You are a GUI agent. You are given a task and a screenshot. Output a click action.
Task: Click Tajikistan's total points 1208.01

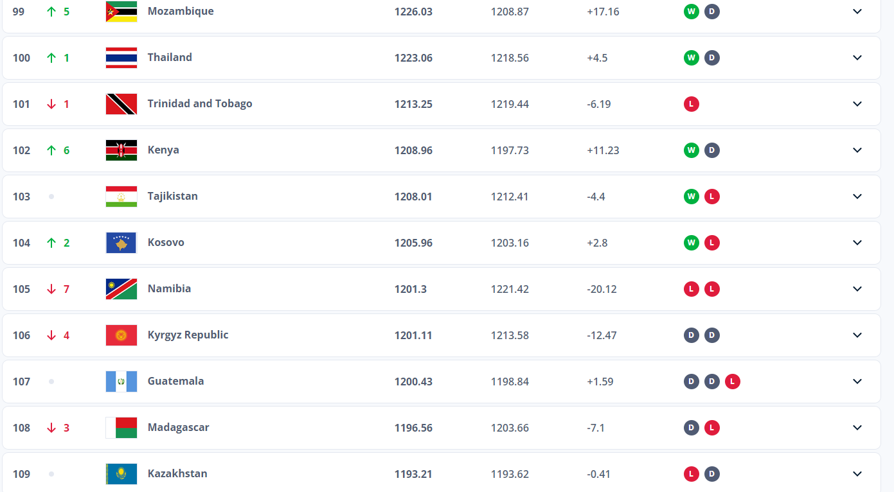(413, 197)
